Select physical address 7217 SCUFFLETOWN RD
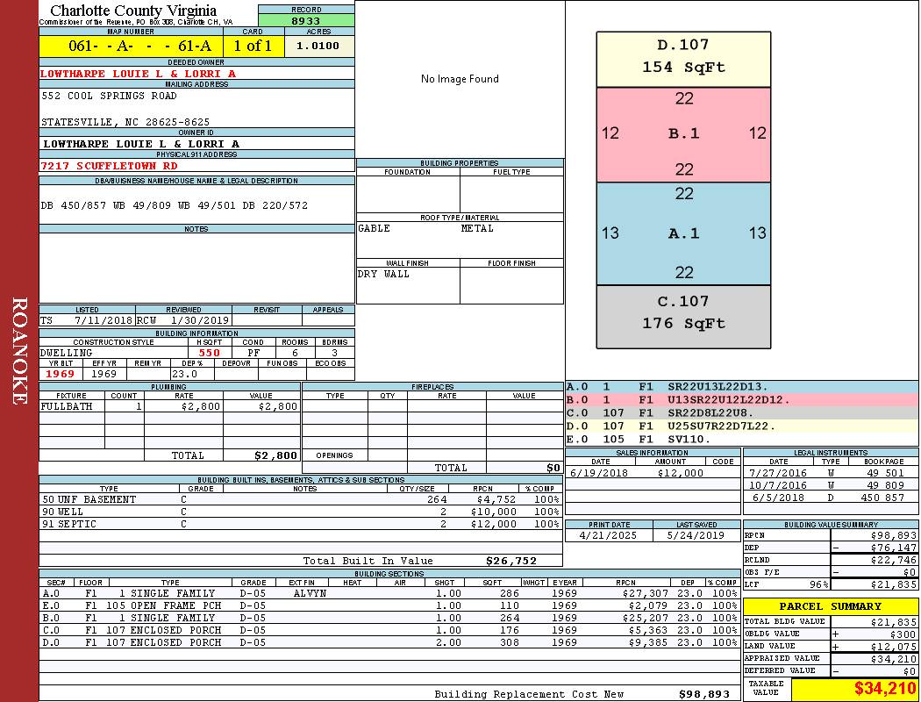This screenshot has height=702, width=921. [109, 166]
